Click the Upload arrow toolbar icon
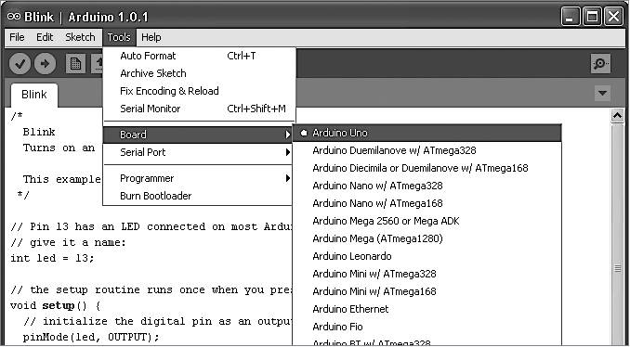The width and height of the screenshot is (630, 347). [x=45, y=64]
